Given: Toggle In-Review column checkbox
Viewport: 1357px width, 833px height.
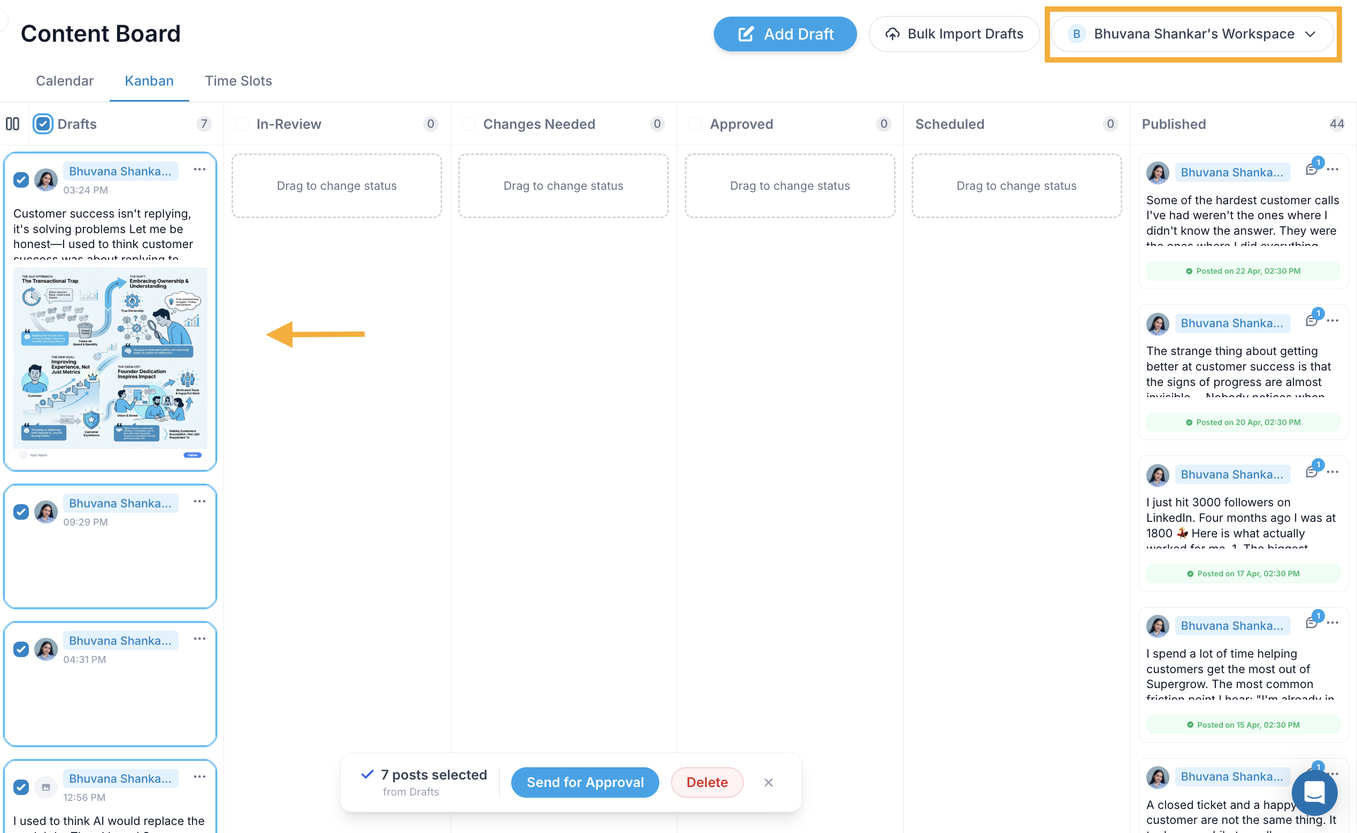Looking at the screenshot, I should (242, 124).
